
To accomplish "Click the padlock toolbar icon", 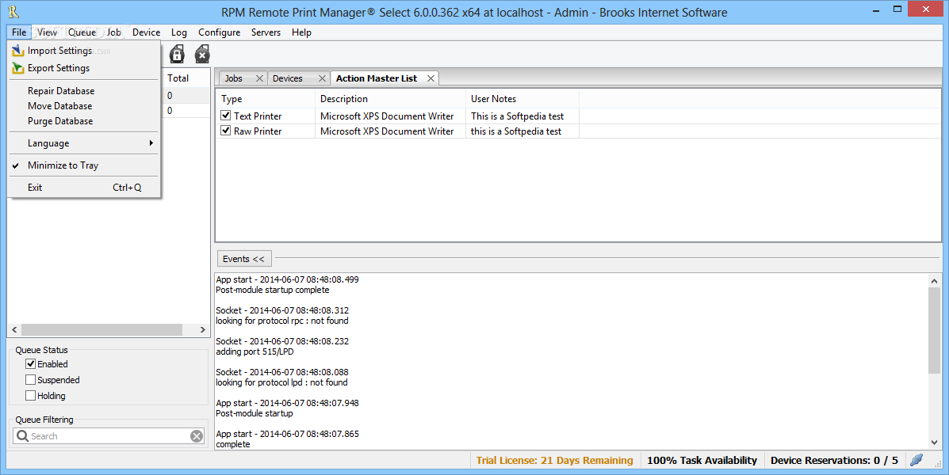I will [177, 55].
